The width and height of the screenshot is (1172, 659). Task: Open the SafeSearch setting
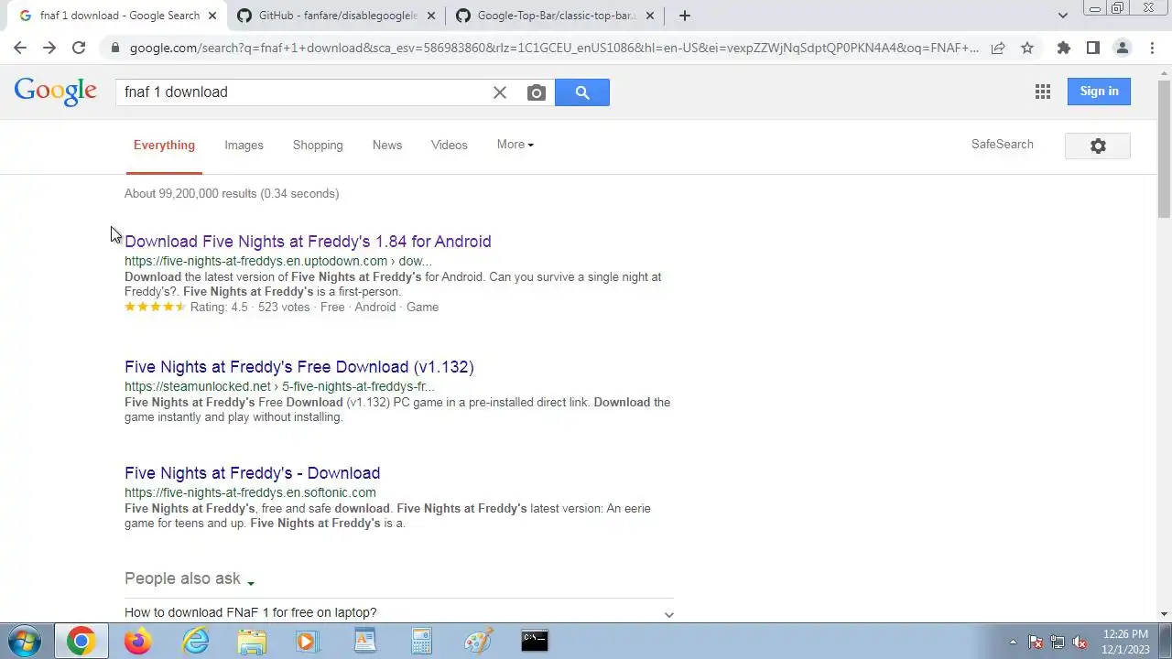click(x=1003, y=144)
